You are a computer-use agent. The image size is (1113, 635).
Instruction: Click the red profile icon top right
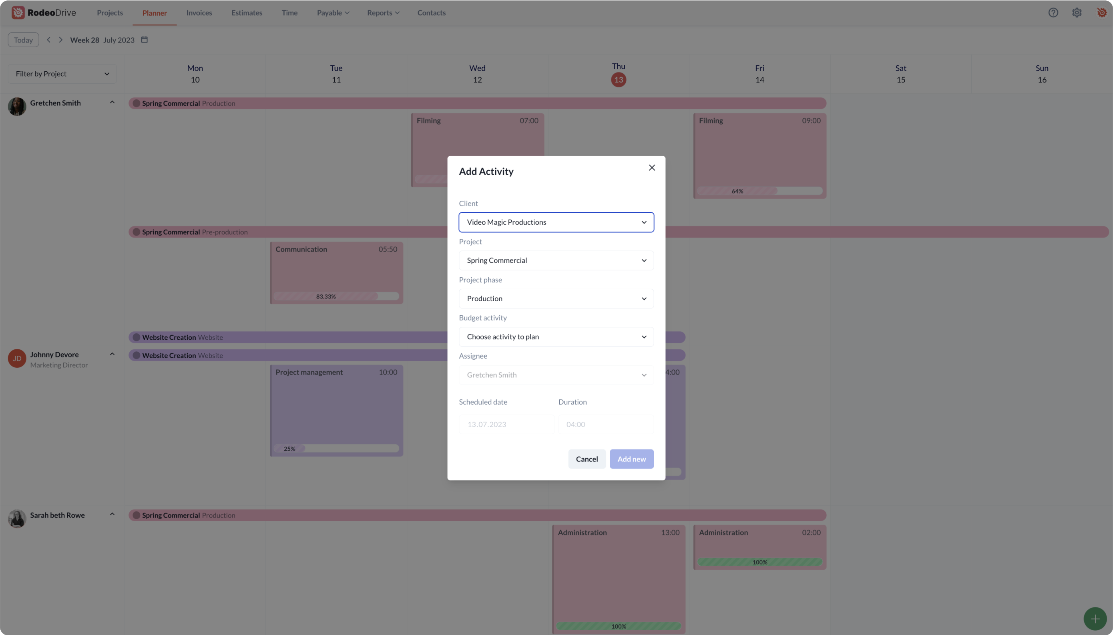(1101, 13)
